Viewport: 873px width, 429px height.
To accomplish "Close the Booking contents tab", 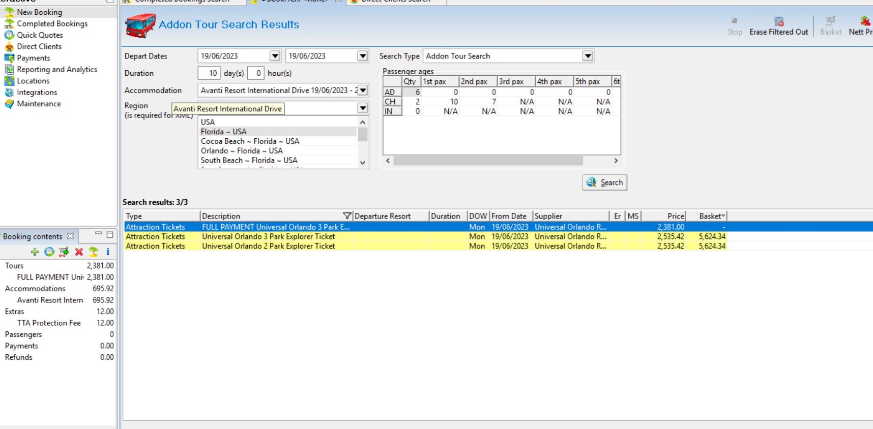I will [71, 236].
